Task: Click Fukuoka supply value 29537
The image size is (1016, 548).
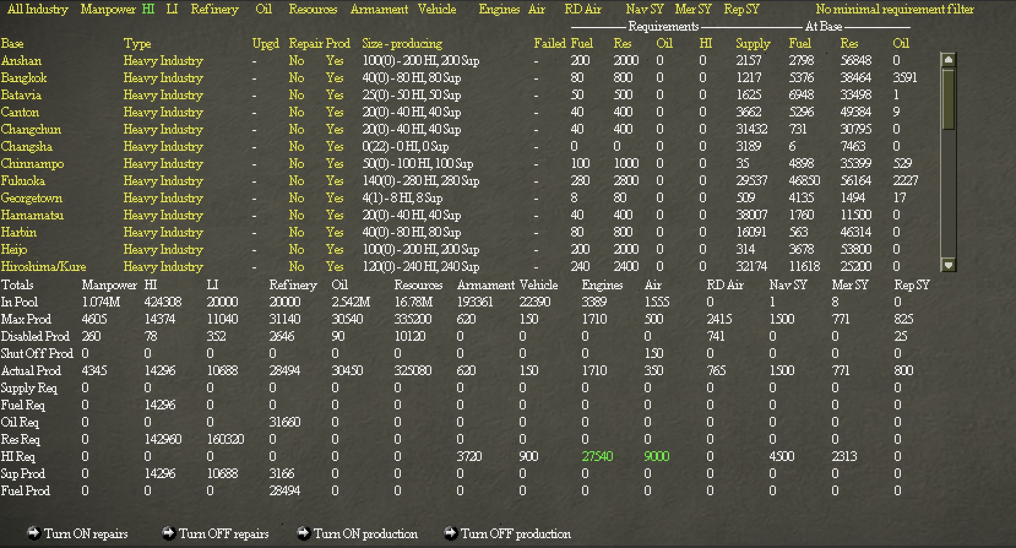Action: (752, 181)
